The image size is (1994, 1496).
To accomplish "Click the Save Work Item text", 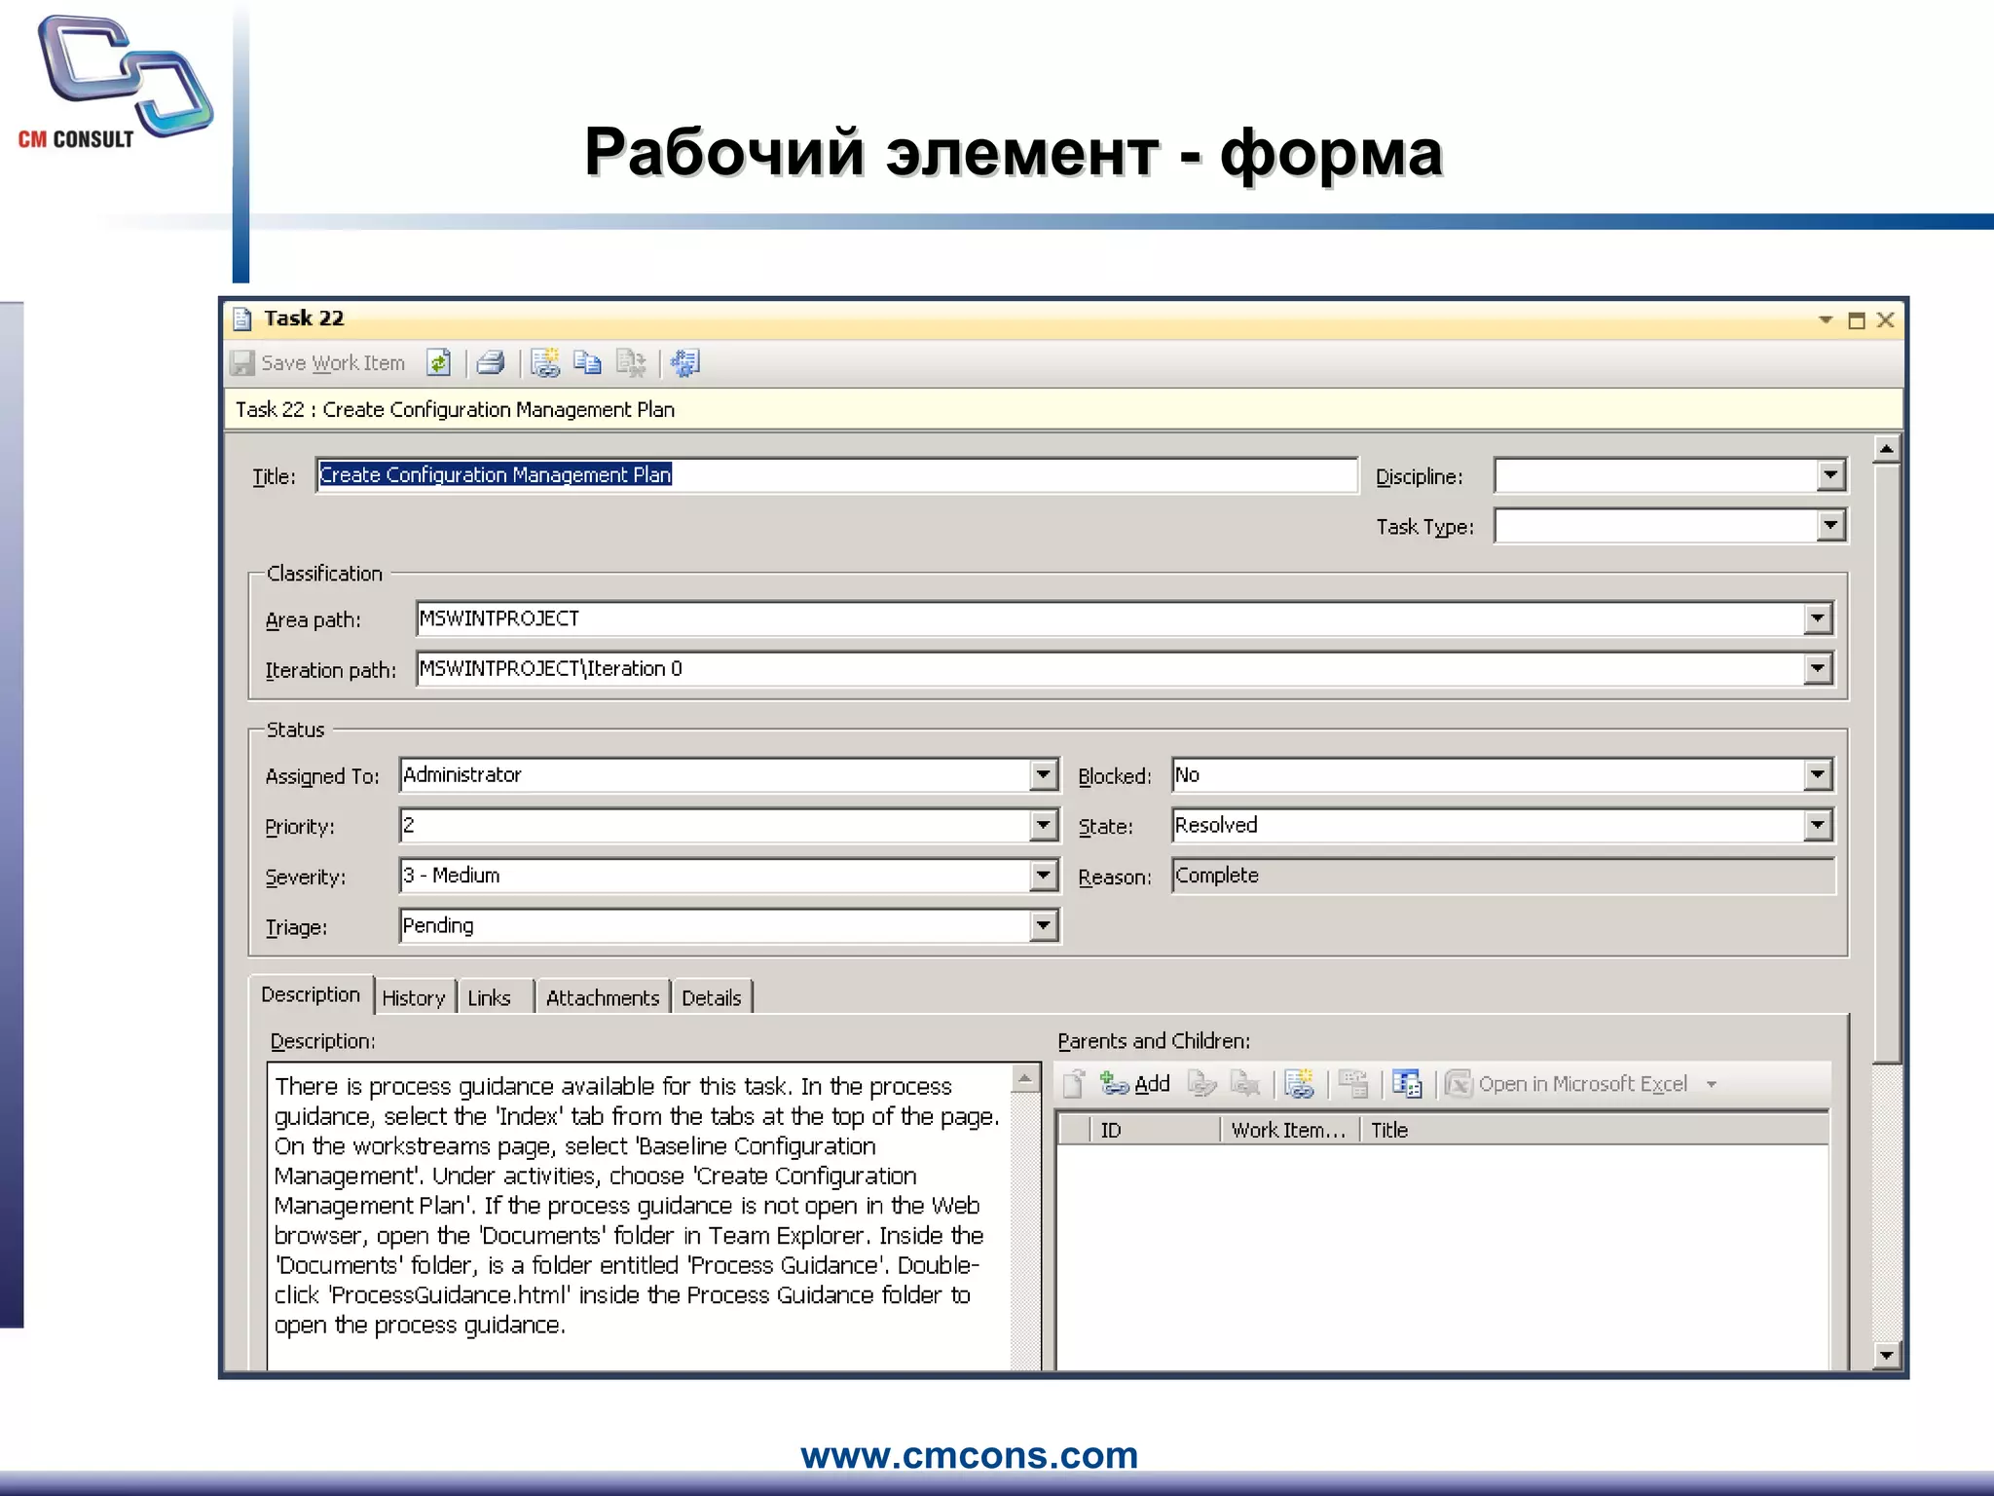I will click(333, 363).
